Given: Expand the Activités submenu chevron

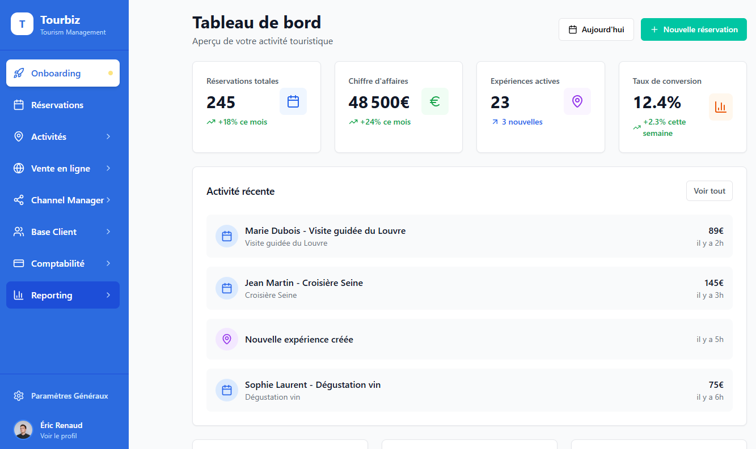Looking at the screenshot, I should click(108, 136).
